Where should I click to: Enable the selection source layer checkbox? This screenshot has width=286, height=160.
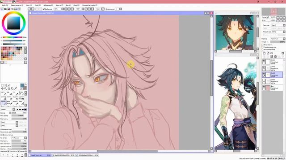pyautogui.click(x=263, y=49)
